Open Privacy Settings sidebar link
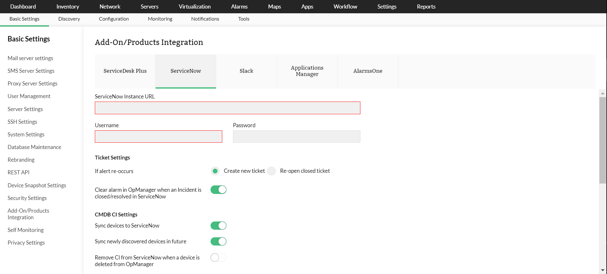Image resolution: width=607 pixels, height=274 pixels. coord(26,243)
